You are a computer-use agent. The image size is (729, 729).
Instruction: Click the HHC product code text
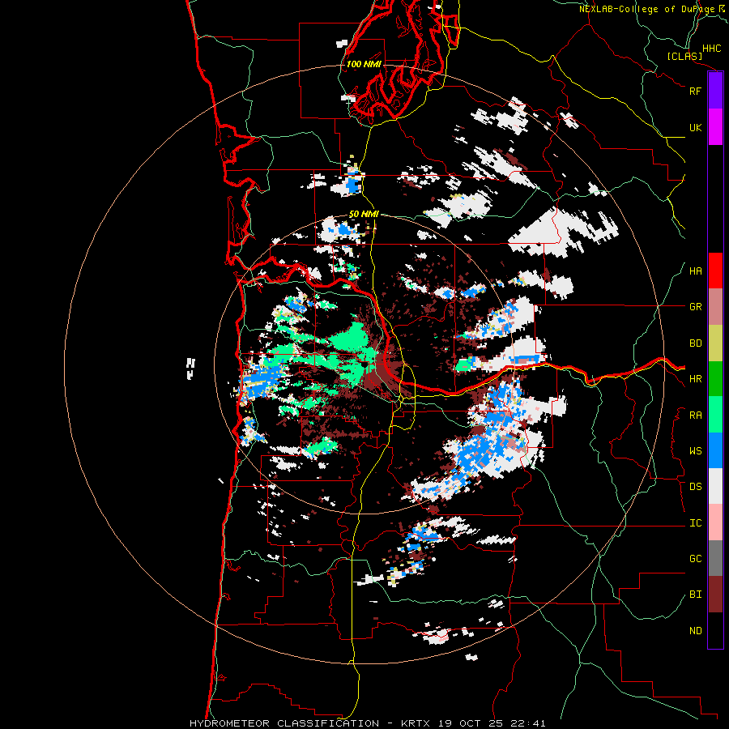click(x=712, y=49)
